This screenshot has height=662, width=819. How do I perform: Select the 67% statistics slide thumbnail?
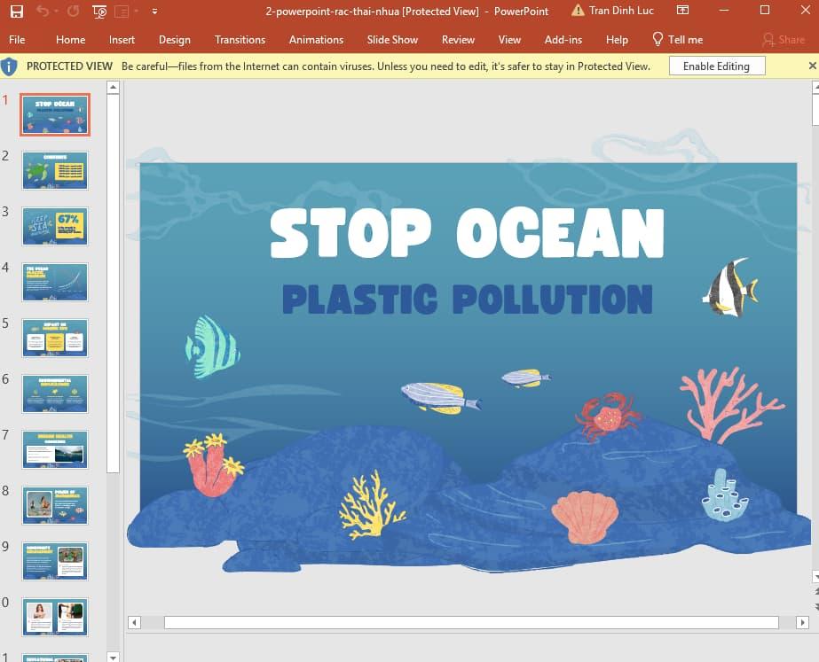coord(54,226)
